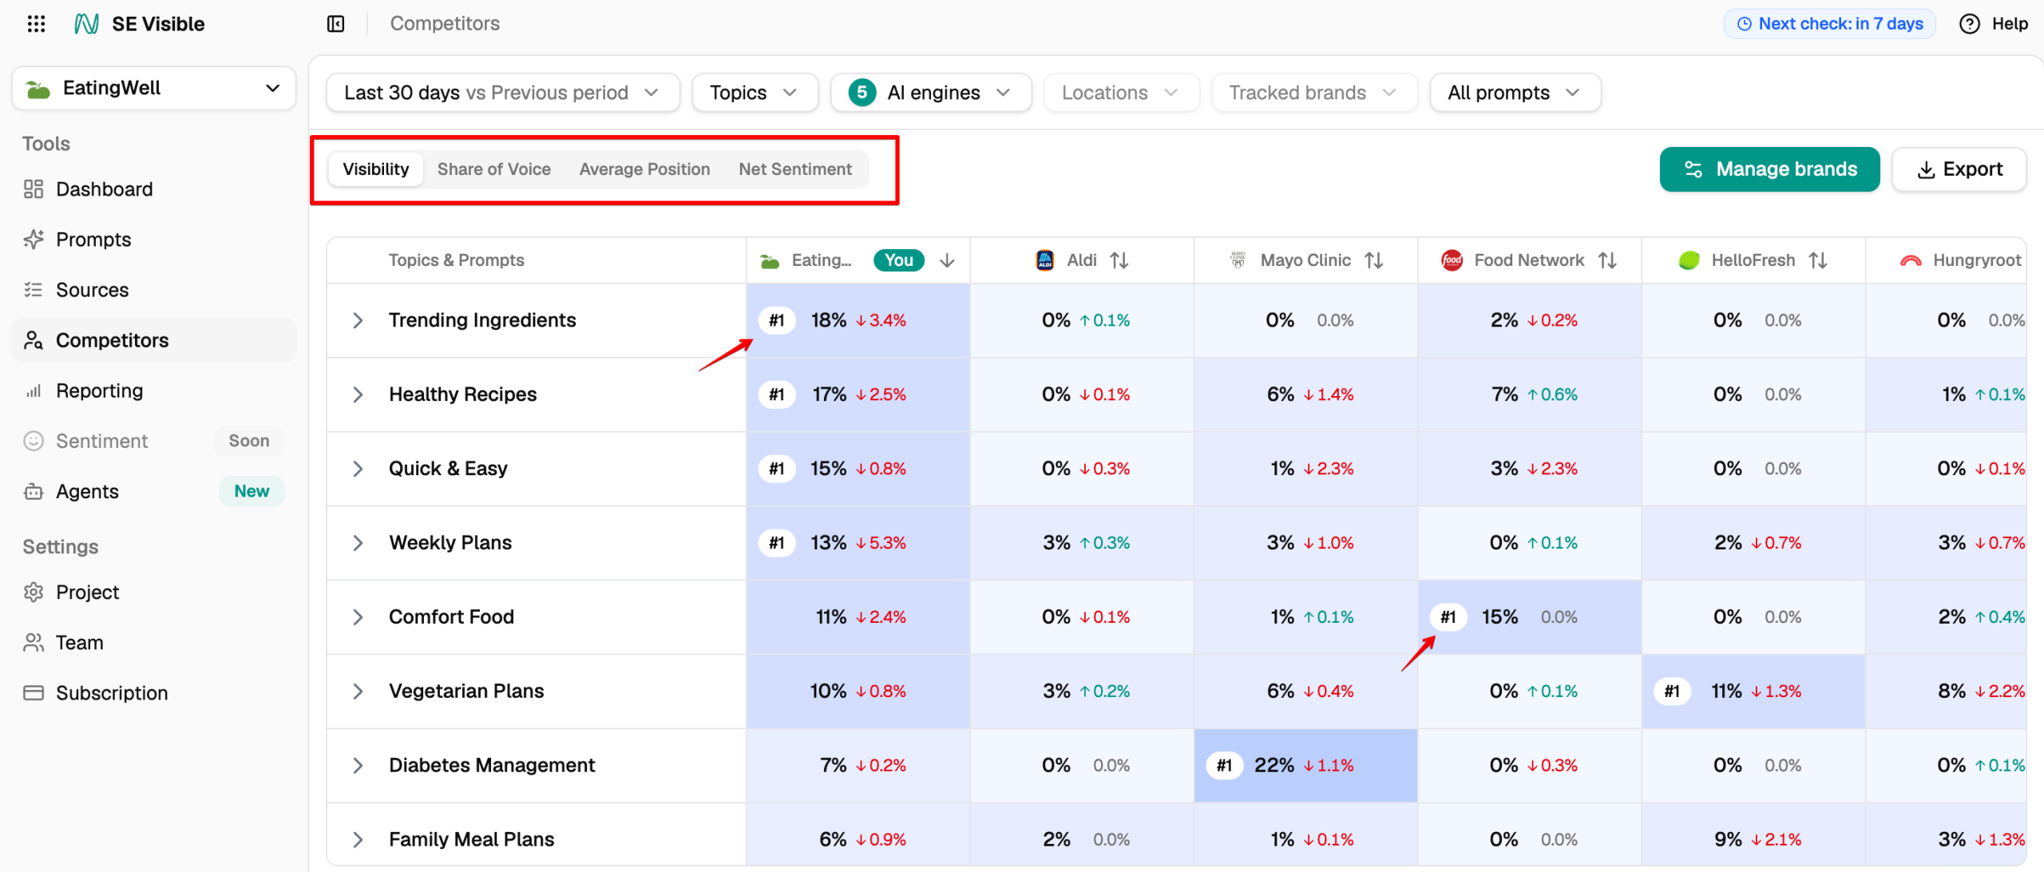Click the Dashboard sidebar icon

coord(34,189)
